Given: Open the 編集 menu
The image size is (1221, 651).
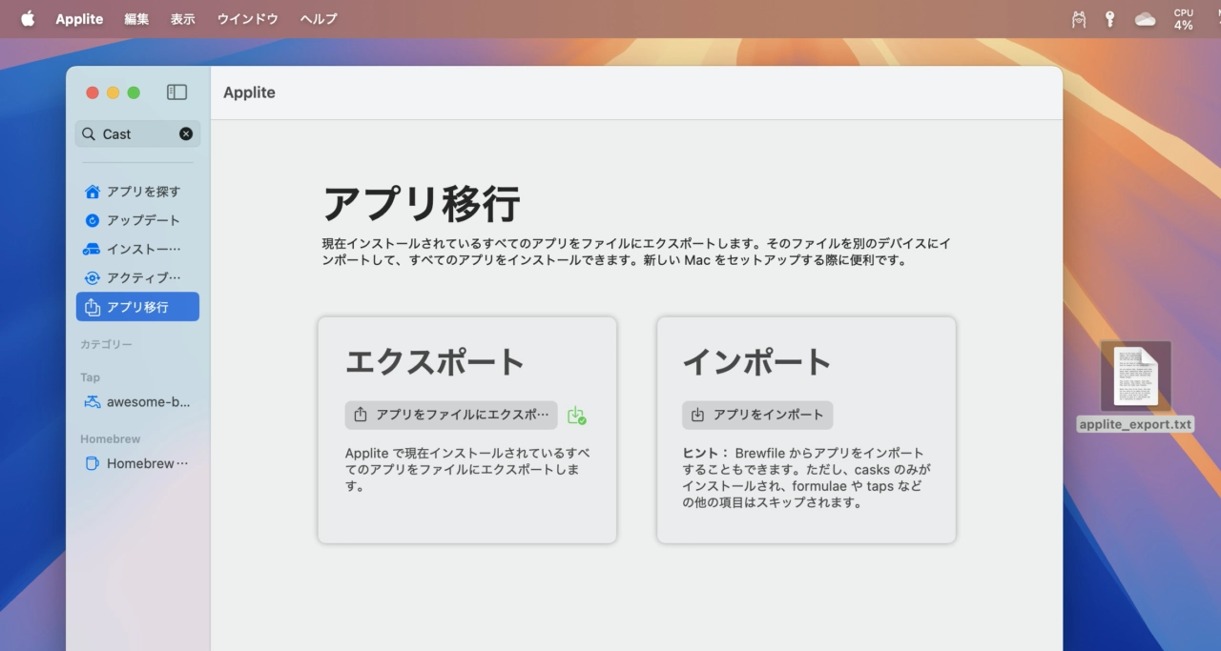Looking at the screenshot, I should point(136,19).
